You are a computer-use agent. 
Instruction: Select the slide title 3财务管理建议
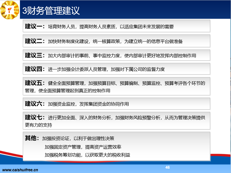click(51, 11)
